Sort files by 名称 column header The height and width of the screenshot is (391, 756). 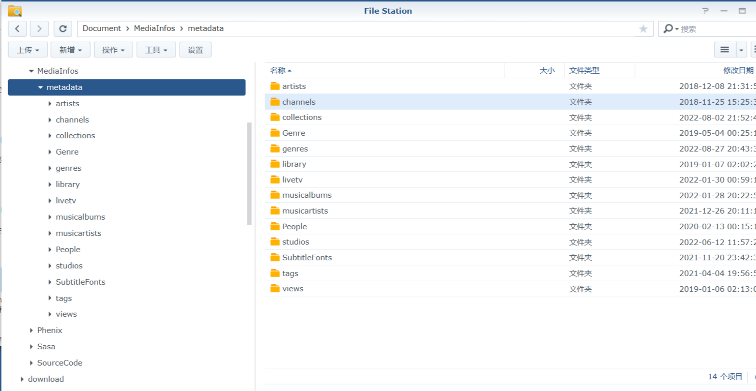coord(278,71)
